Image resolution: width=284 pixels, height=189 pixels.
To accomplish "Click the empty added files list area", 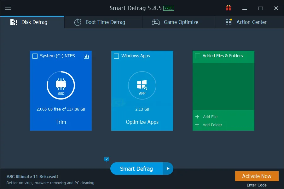I will tap(223, 87).
